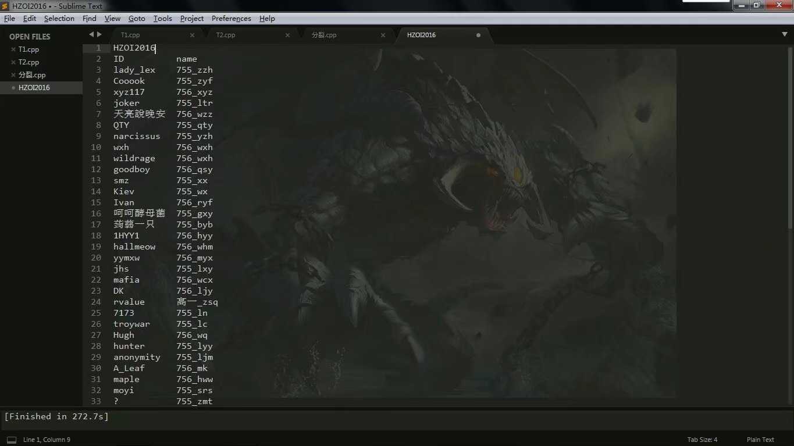Viewport: 794px width, 446px height.
Task: Click the unsaved dot beside sidebar HZOI2016
Action: (x=13, y=88)
